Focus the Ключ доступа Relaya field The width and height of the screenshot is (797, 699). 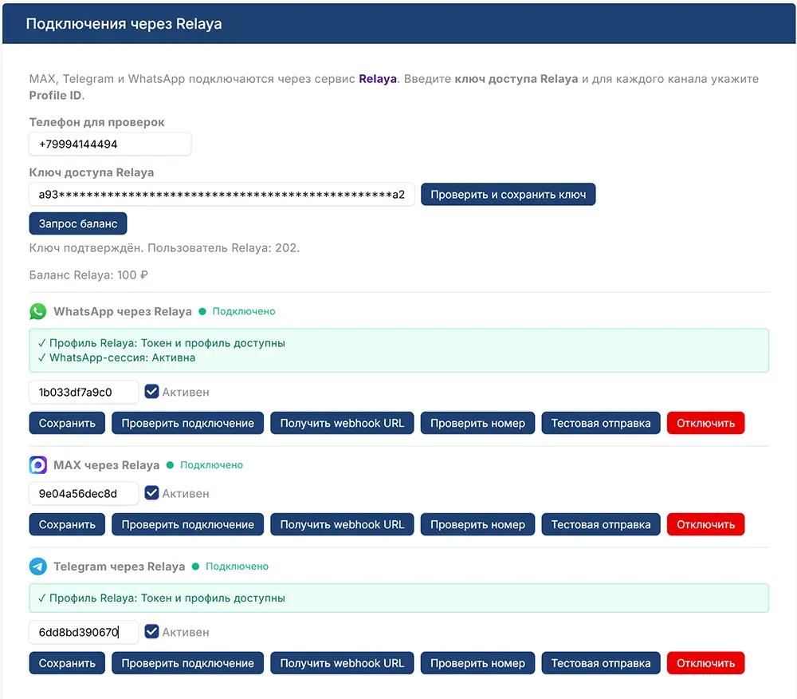222,195
